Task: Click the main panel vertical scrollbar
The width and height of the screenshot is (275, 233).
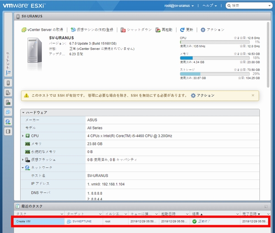Action: (x=268, y=54)
